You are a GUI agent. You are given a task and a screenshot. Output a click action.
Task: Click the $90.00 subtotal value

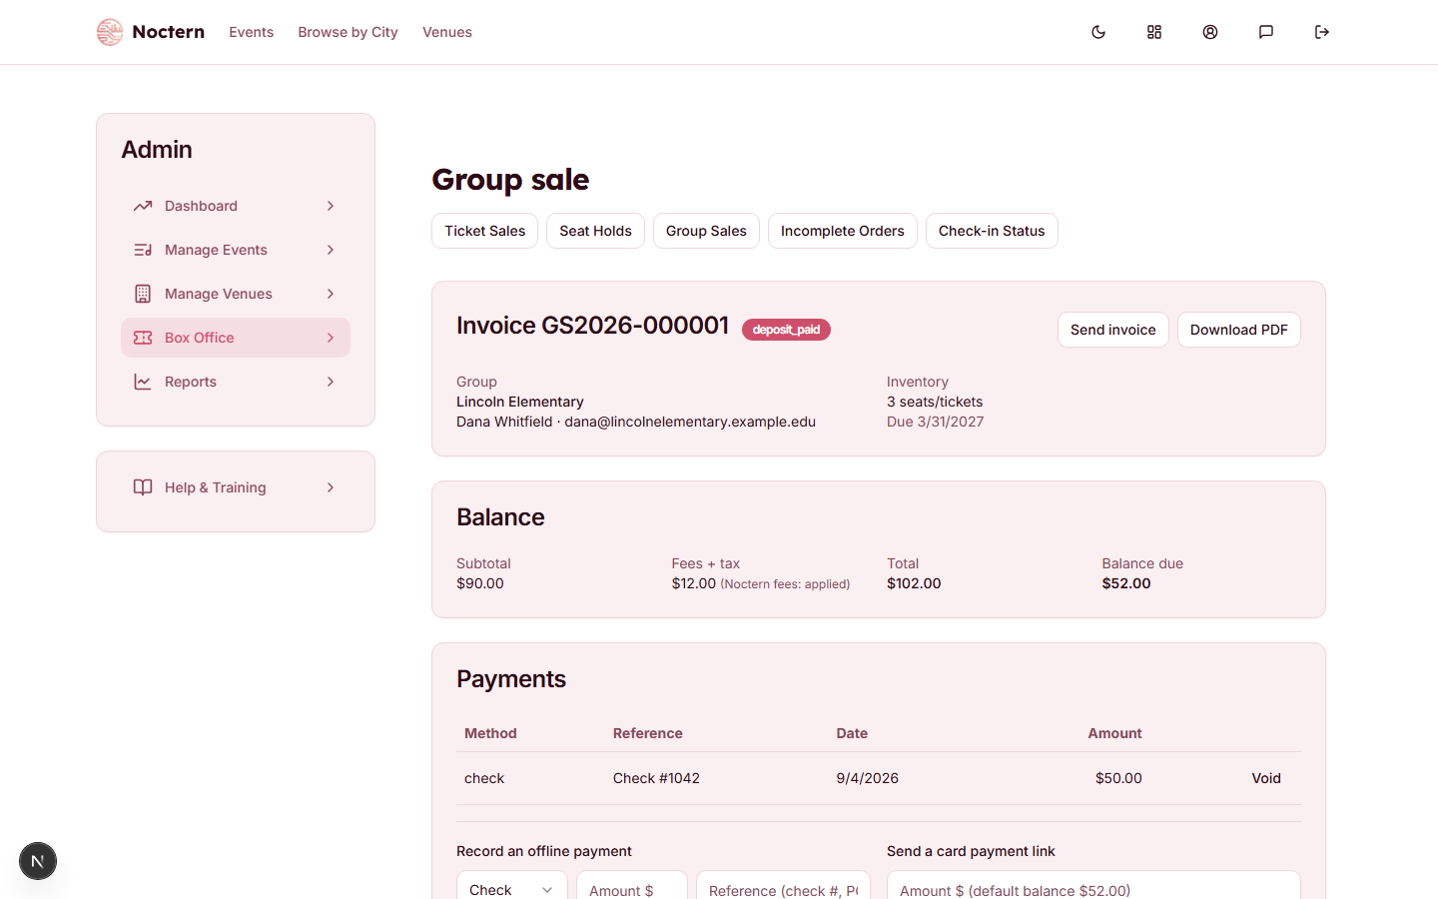480,583
